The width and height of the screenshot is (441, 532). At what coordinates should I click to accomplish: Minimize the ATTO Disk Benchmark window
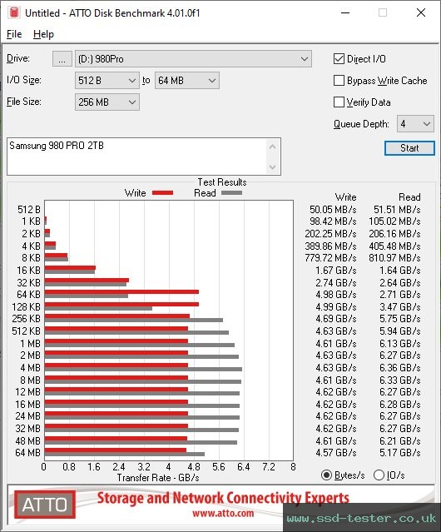(x=345, y=12)
